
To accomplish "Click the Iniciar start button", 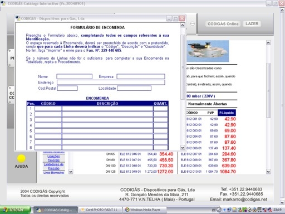I will click(x=16, y=210).
